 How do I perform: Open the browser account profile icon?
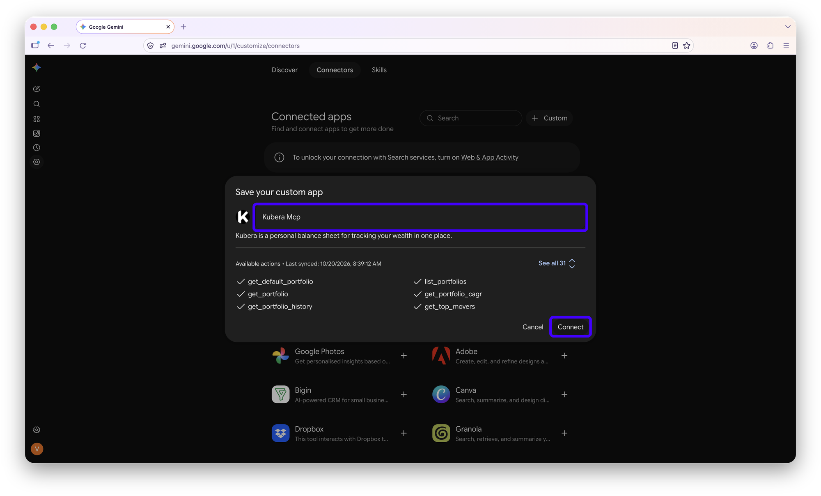point(754,46)
